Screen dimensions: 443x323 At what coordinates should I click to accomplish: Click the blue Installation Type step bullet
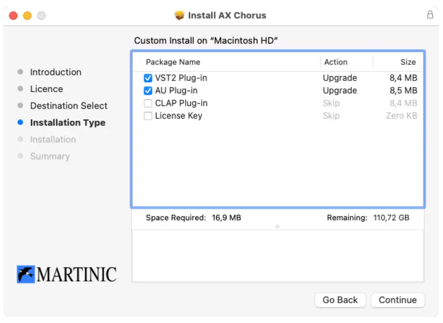(20, 122)
